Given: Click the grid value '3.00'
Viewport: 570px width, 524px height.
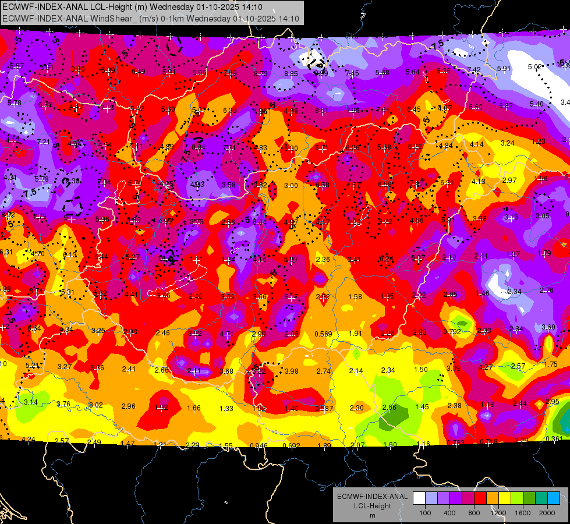Looking at the screenshot, I should point(291,186).
